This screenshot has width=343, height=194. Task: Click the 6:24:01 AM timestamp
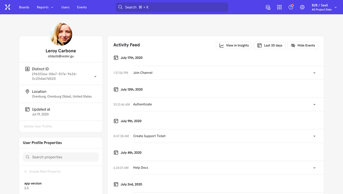pos(121,168)
